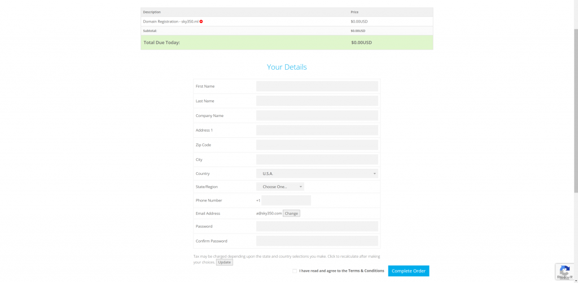
Task: Focus the First Name input field
Action: (x=317, y=86)
